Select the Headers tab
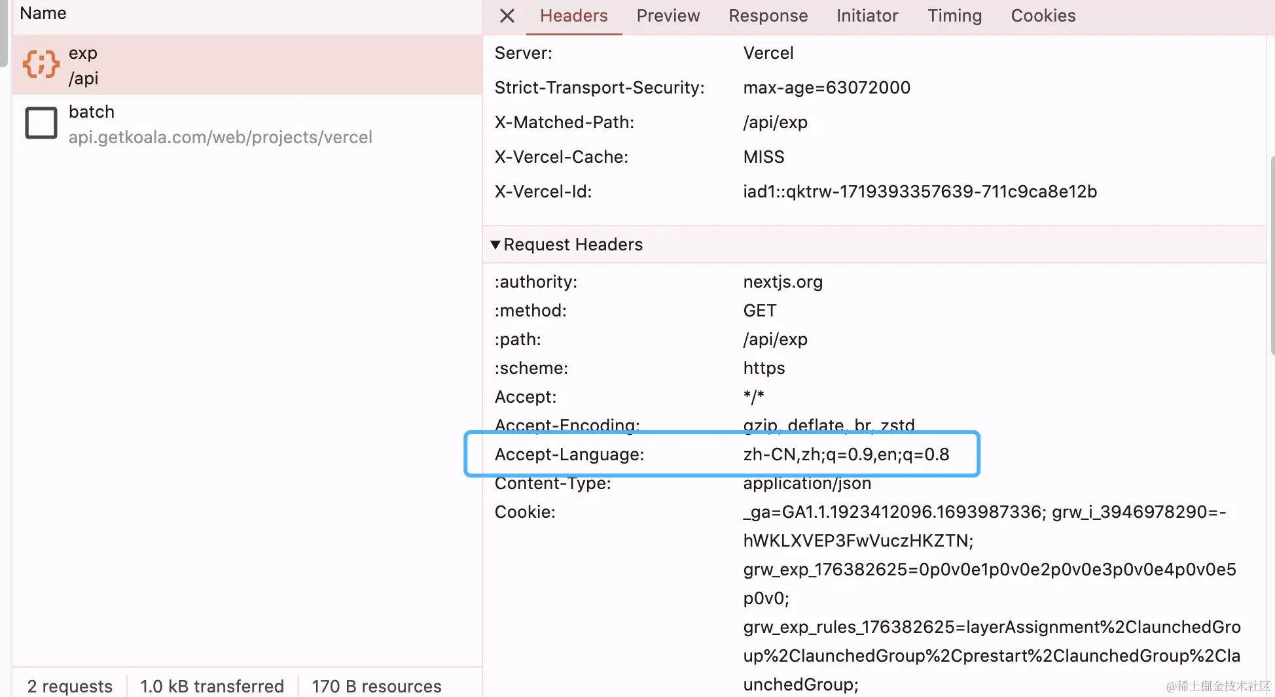Screen dimensions: 1275x697 [573, 16]
